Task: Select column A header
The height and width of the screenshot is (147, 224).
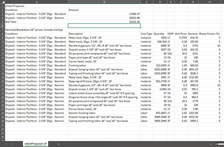Action: click(37, 2)
